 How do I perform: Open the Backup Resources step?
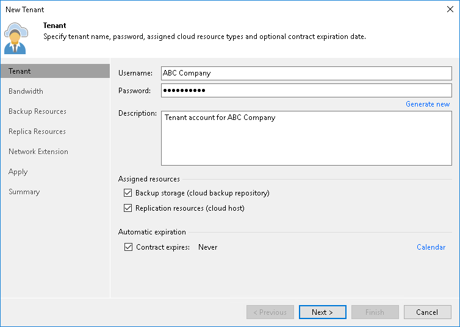coord(37,111)
